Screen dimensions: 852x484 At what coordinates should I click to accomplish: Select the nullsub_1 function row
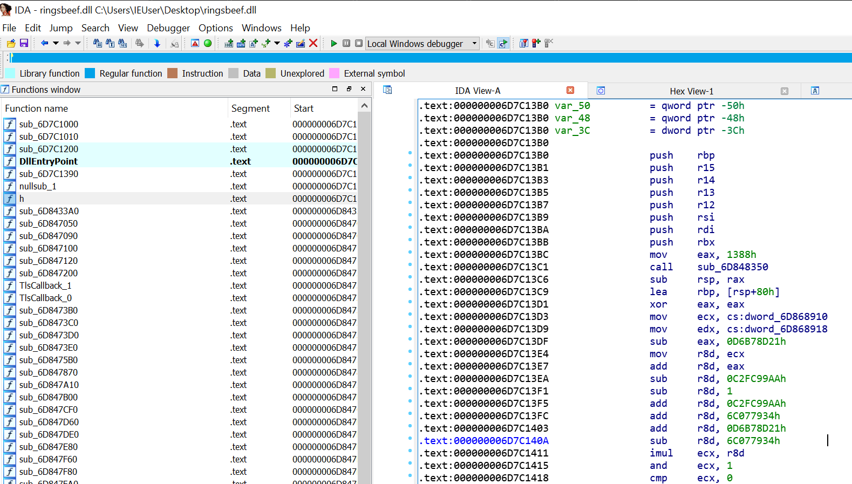[179, 186]
